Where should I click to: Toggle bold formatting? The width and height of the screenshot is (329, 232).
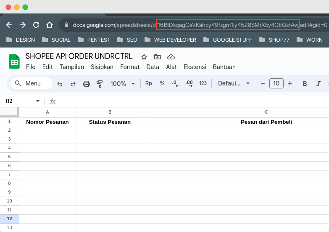[305, 84]
